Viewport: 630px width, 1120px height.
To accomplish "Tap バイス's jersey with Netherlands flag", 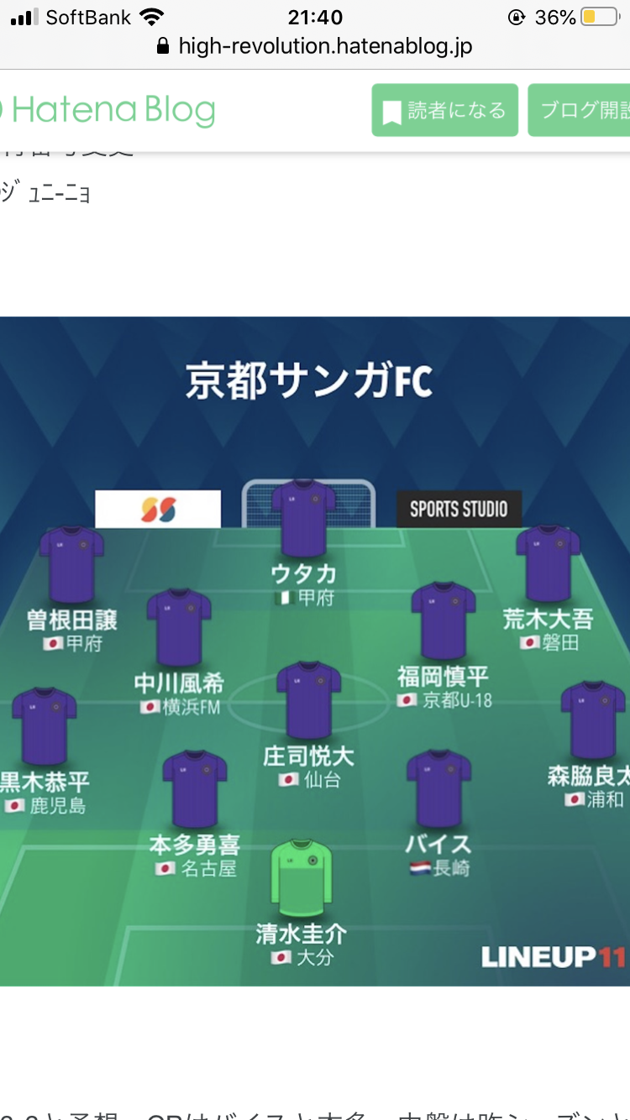I will point(438,789).
